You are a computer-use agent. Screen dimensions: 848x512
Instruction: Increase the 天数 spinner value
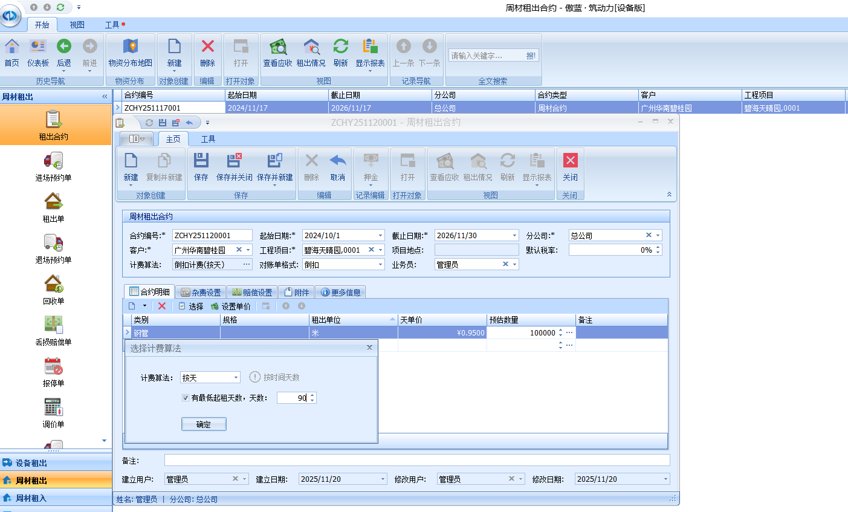[x=312, y=395]
